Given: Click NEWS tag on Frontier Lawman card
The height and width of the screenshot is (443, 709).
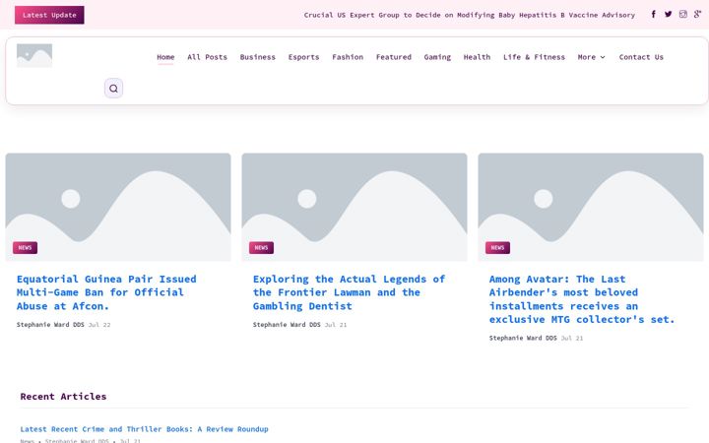Looking at the screenshot, I should [261, 248].
